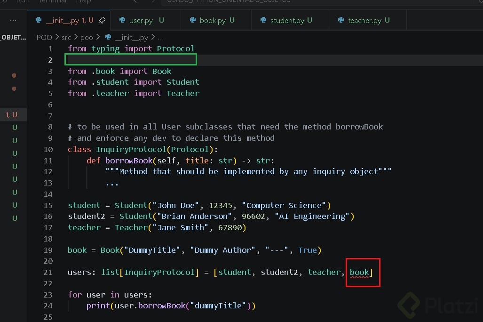The height and width of the screenshot is (322, 483).
Task: Click the "Computer Science" string
Action: tap(284, 205)
